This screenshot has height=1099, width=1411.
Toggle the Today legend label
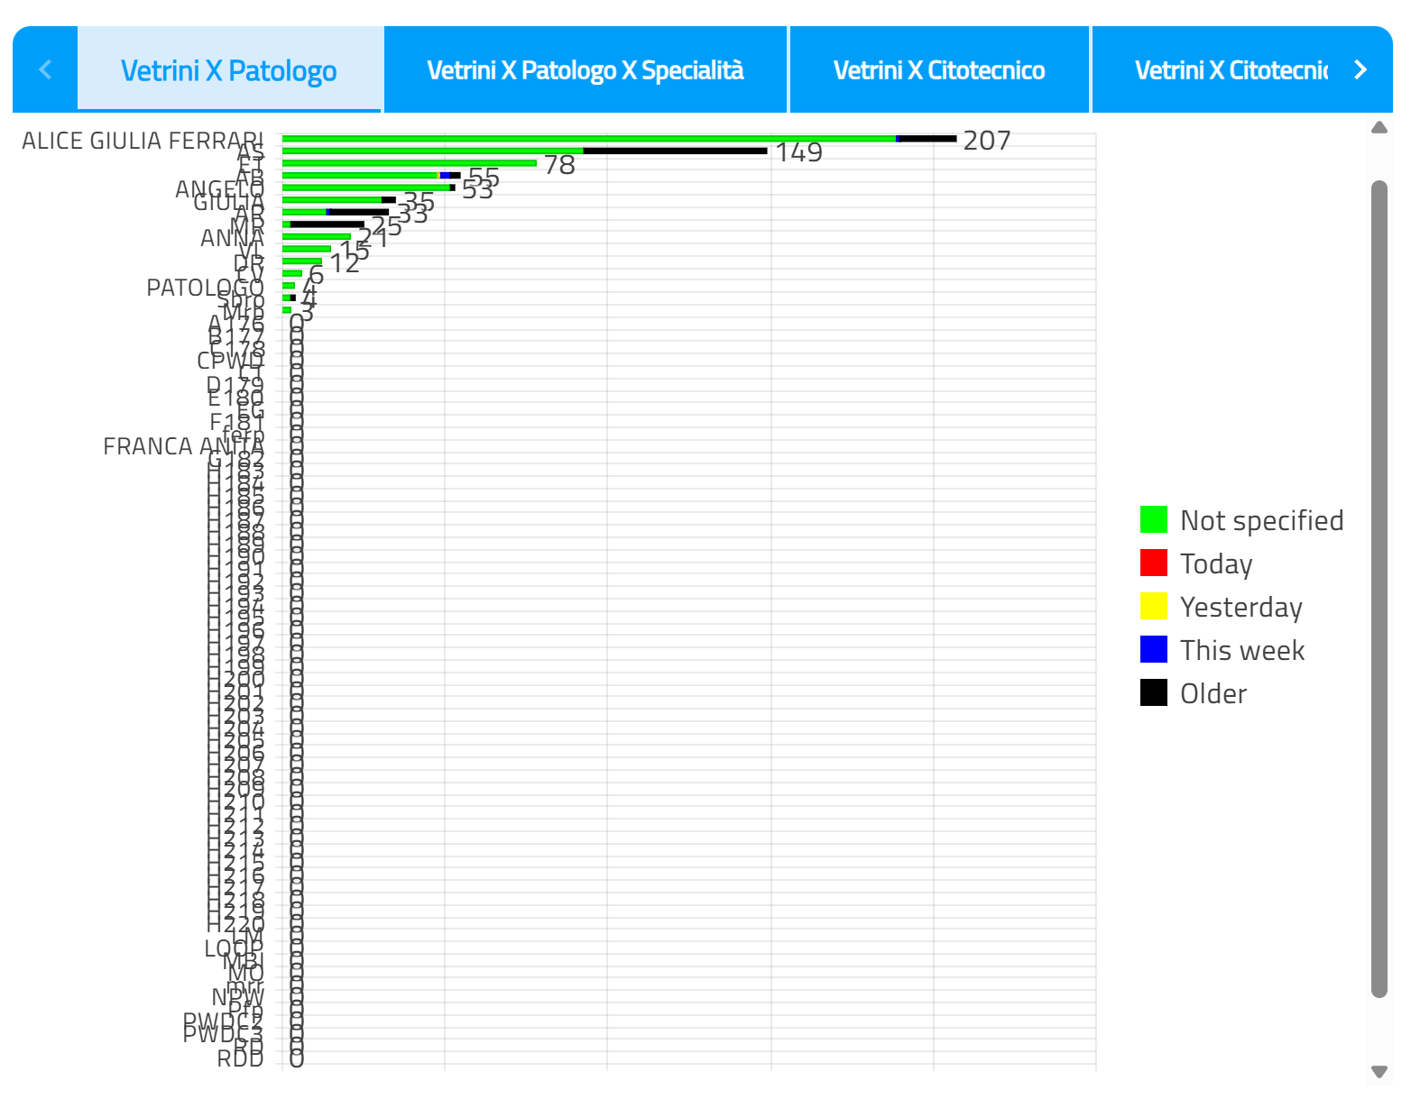(1216, 564)
